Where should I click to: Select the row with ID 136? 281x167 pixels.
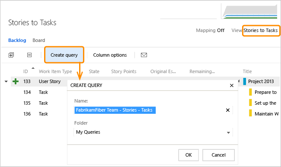coord(27,114)
